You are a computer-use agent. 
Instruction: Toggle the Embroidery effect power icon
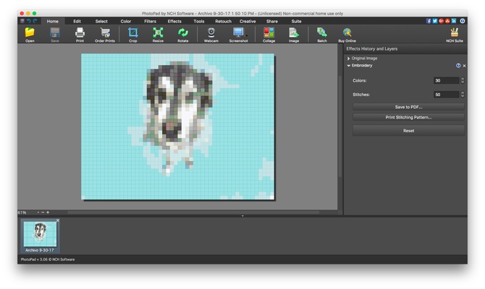(458, 66)
